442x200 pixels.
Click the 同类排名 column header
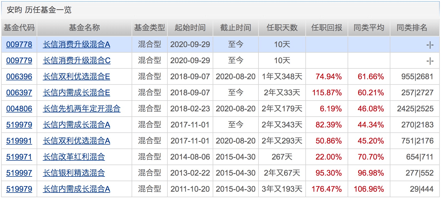pyautogui.click(x=412, y=28)
